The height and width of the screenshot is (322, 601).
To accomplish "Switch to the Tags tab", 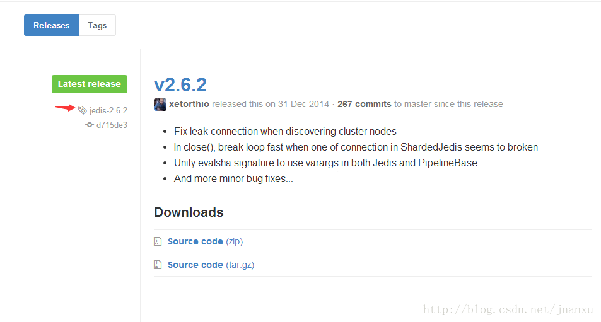I will pos(97,25).
